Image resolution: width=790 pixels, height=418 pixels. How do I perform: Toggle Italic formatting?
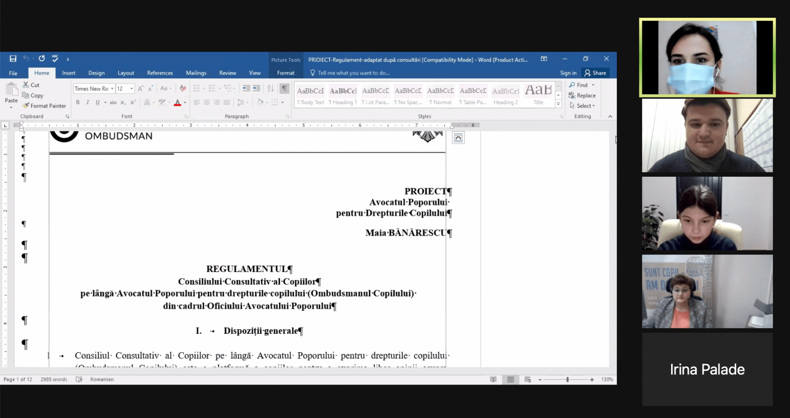click(x=88, y=102)
